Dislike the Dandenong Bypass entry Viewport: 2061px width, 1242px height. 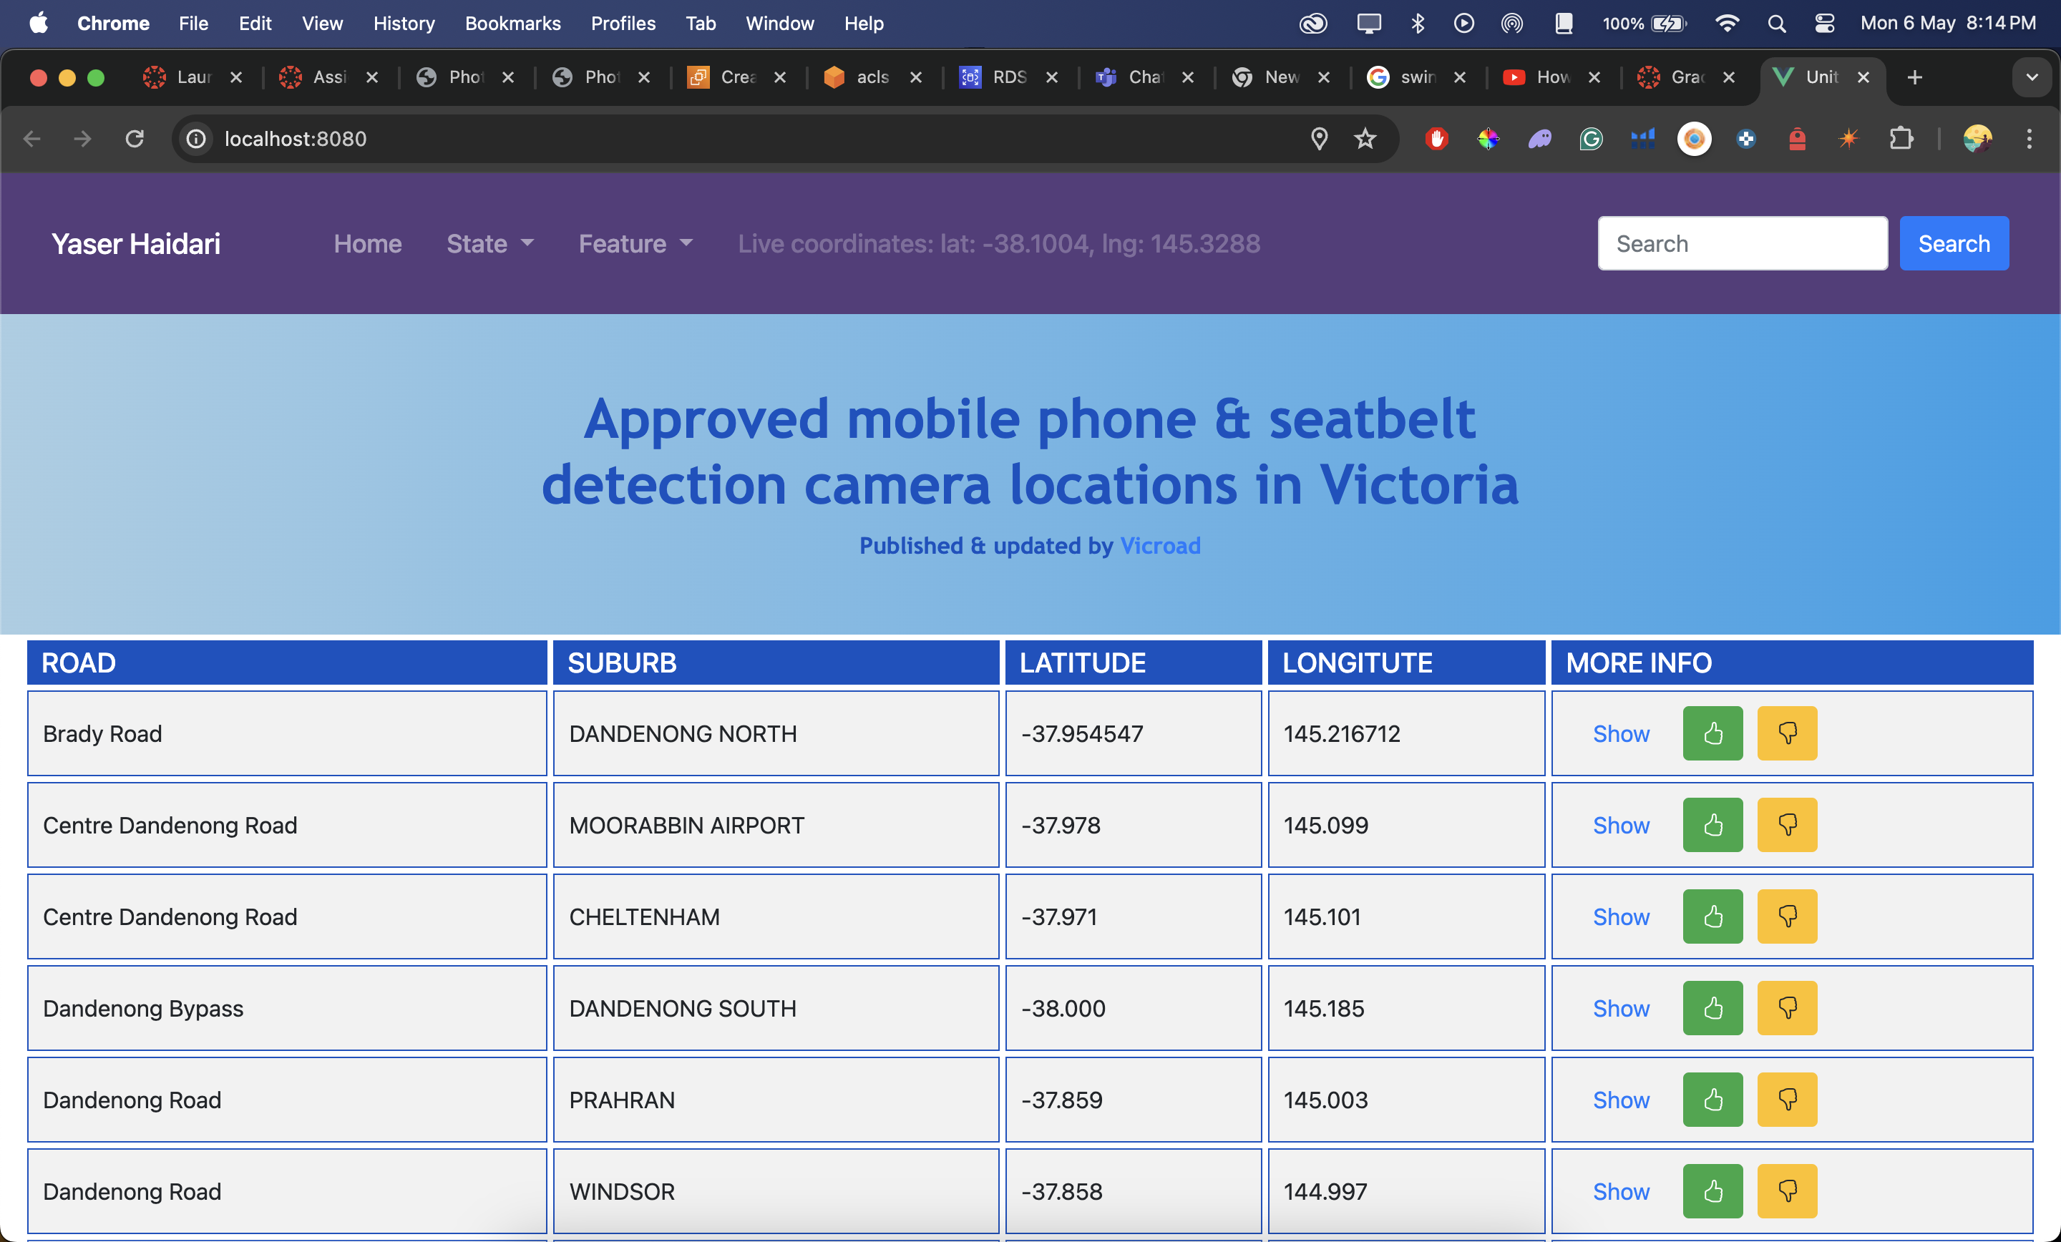point(1787,1008)
